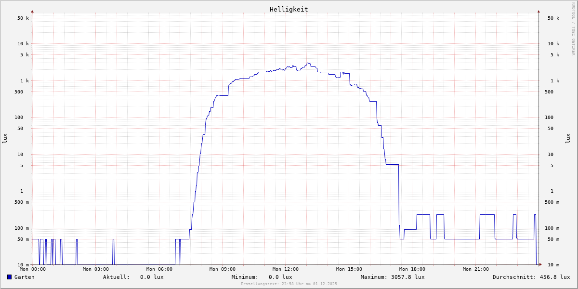Click the Helligkeit chart title

point(289,9)
